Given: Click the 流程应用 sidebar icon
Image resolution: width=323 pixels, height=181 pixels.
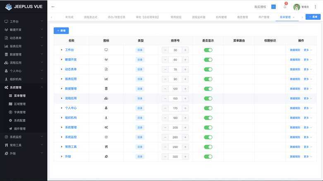Looking at the screenshot, I should (6, 63).
